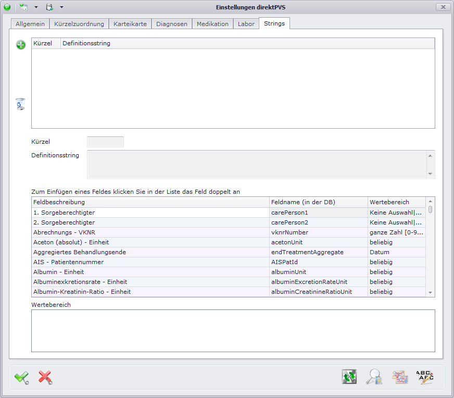Click the 'Datum' value range cell
The width and height of the screenshot is (454, 398).
coord(397,252)
